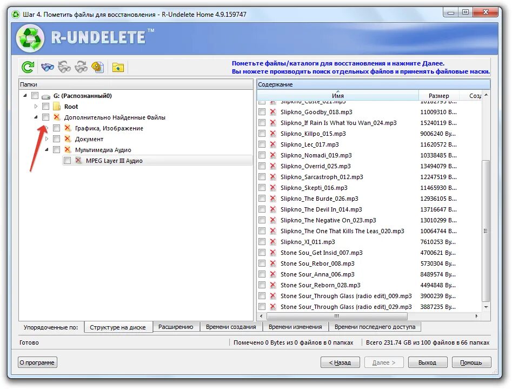Screen dimensions: 512x389
Task: Switch to Расширению tab
Action: coord(176,327)
